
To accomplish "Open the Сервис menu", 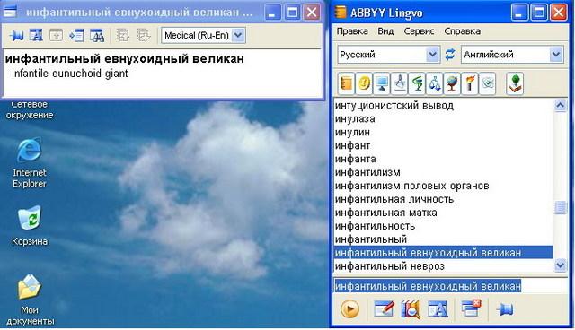I will (x=419, y=31).
